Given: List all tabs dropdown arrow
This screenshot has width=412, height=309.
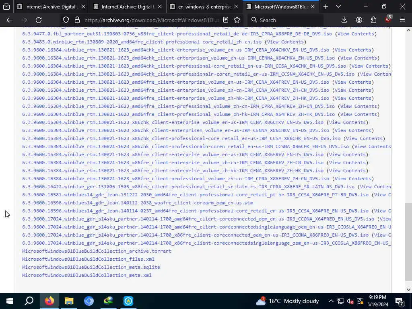Looking at the screenshot, I should click(338, 7).
